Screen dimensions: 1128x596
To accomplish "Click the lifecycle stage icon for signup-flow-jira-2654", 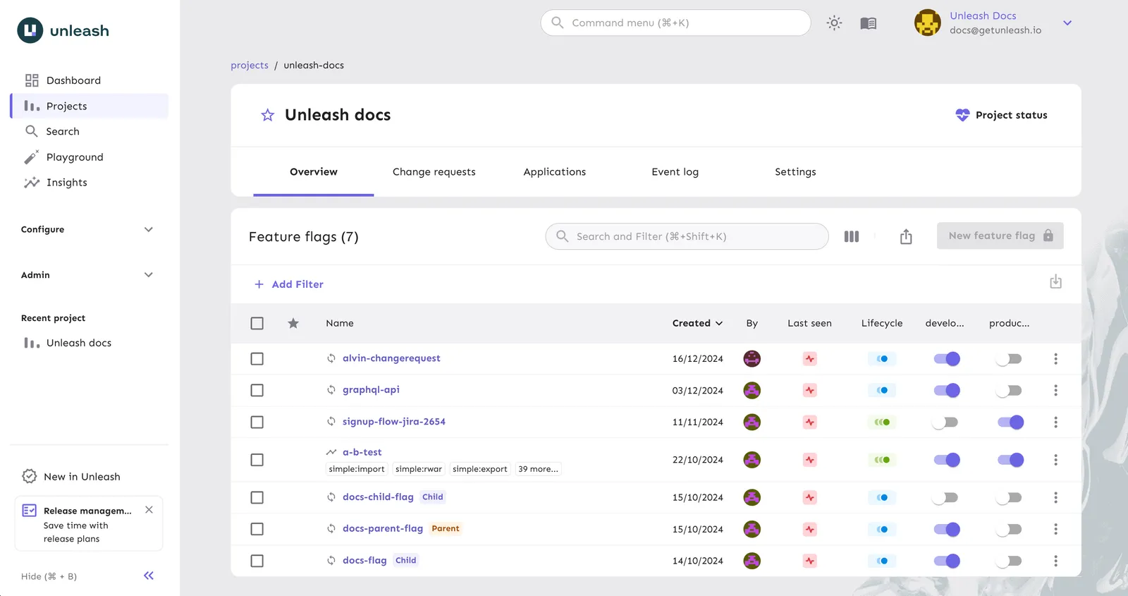I will 882,422.
